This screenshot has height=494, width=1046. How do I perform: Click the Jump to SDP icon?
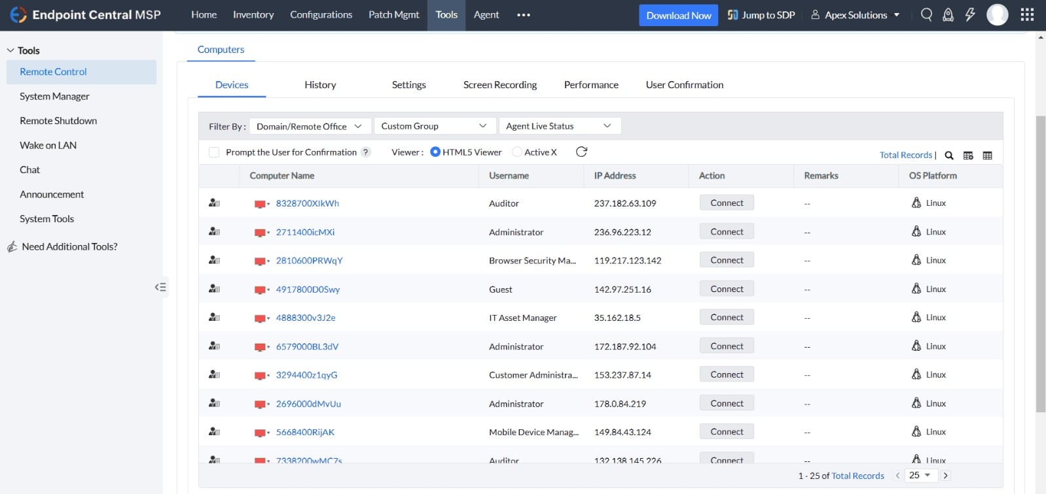[x=732, y=14]
